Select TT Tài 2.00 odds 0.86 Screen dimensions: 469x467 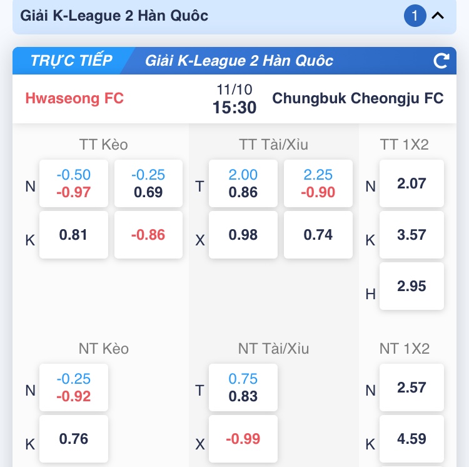(243, 183)
